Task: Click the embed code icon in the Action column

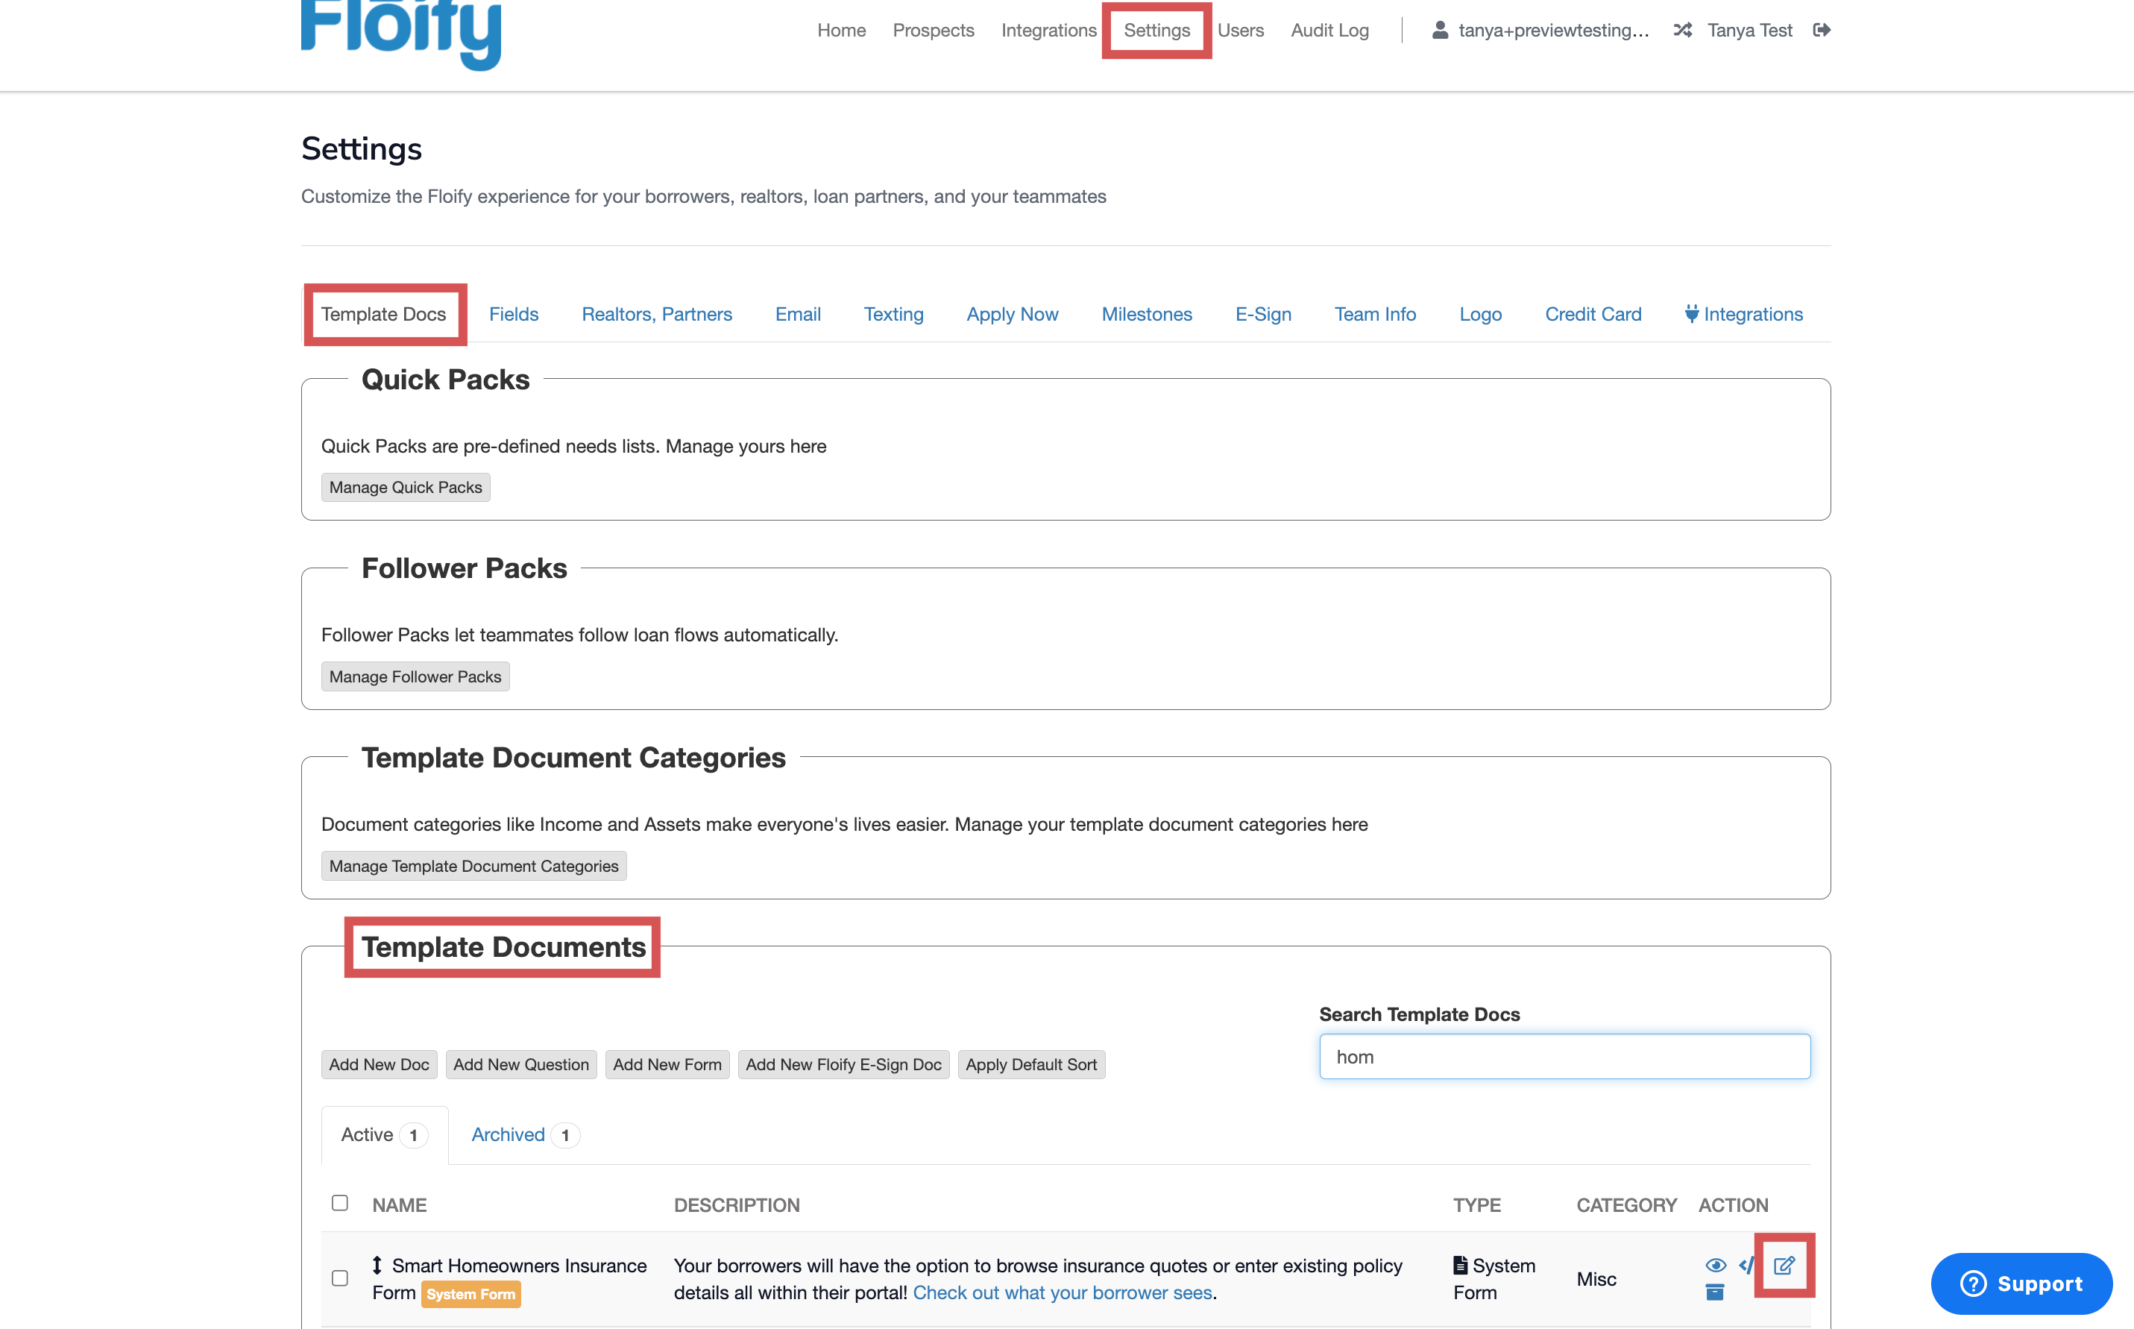Action: click(1746, 1265)
